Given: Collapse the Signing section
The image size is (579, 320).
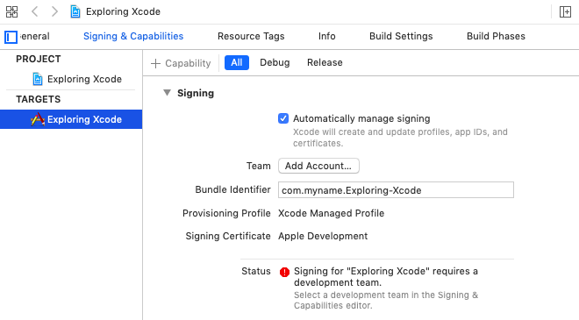Looking at the screenshot, I should pos(168,93).
